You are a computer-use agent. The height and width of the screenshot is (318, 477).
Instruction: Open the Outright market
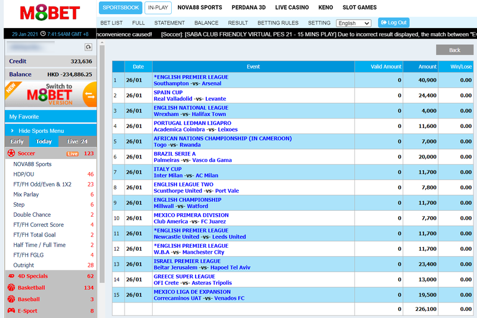pyautogui.click(x=23, y=265)
